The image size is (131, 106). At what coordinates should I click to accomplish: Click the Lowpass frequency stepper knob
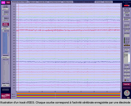point(3,14)
